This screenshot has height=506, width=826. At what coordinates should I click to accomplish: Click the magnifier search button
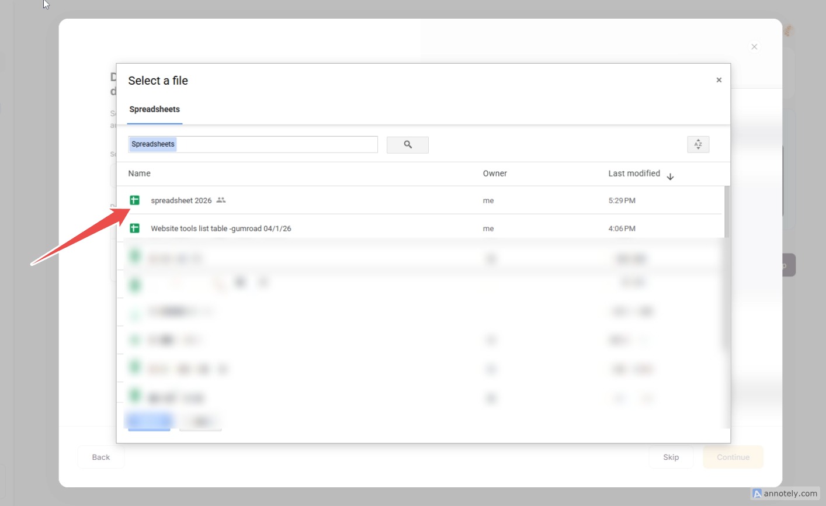point(407,145)
